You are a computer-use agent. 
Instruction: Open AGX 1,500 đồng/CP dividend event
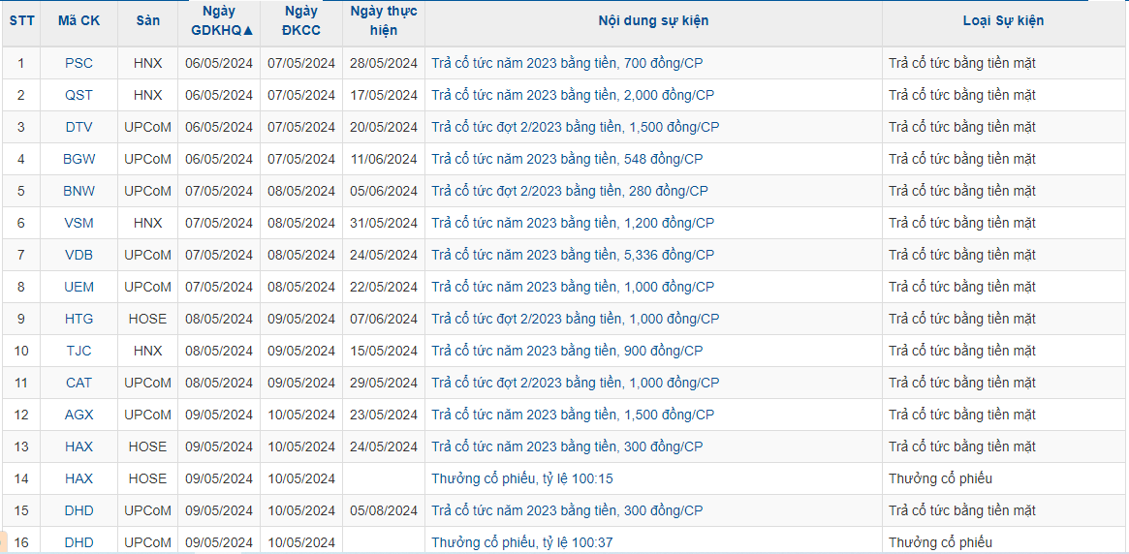(x=573, y=415)
